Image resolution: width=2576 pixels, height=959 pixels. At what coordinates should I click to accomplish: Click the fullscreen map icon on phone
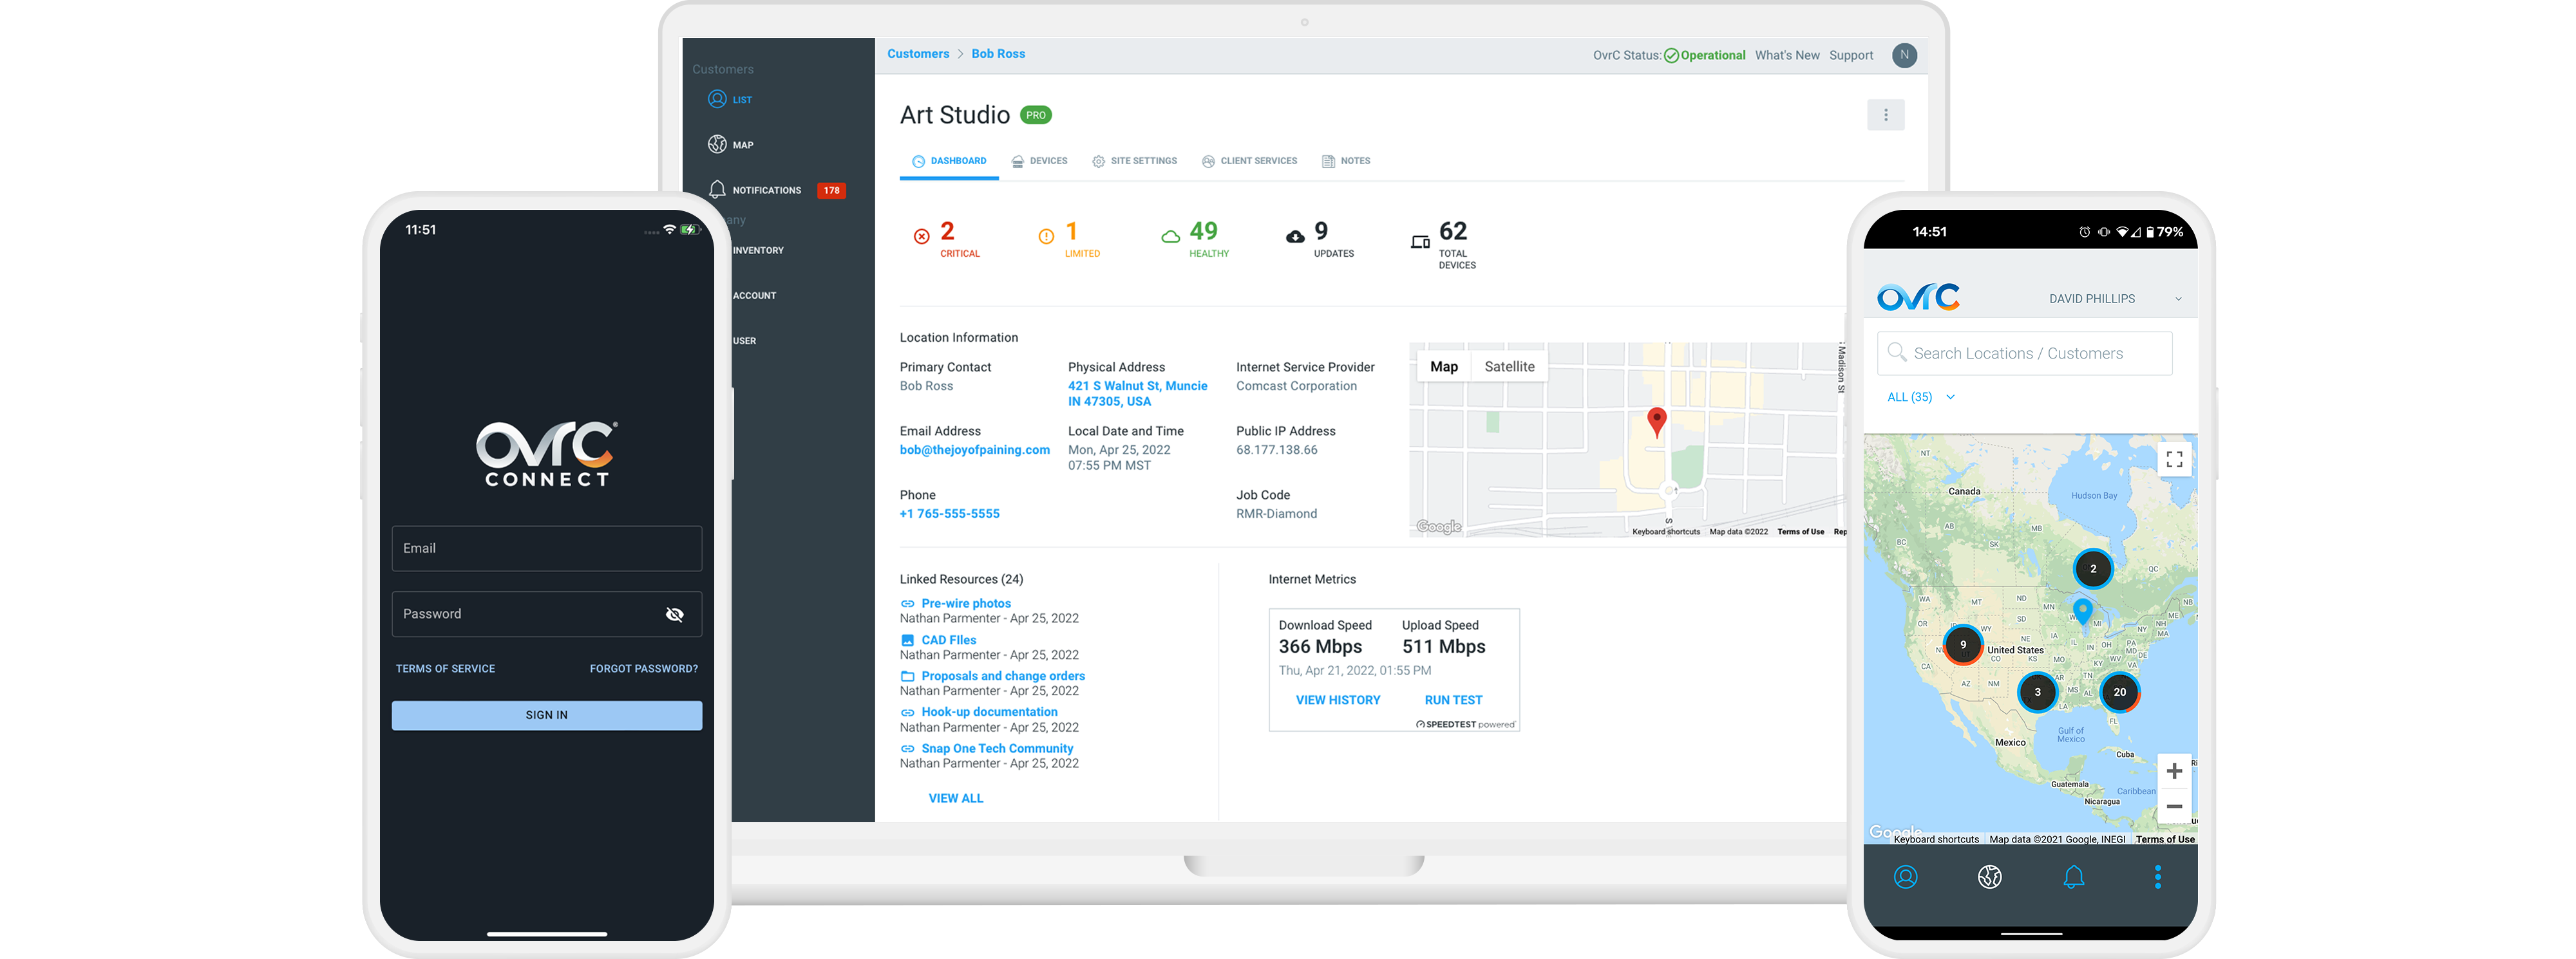click(2173, 460)
